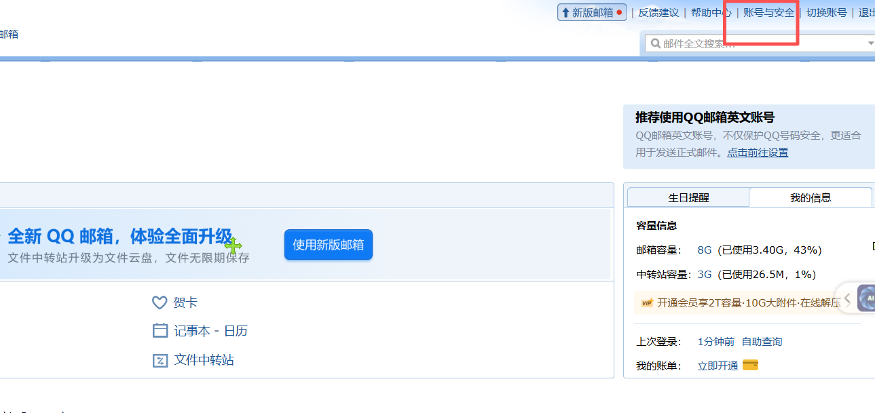Screen dimensions: 875x413
Task: Click the 8G mailbox capacity value
Action: (705, 250)
